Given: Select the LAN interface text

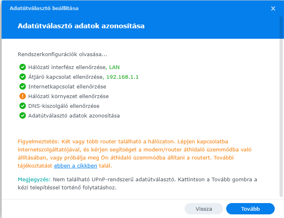Looking at the screenshot, I should tap(114, 67).
